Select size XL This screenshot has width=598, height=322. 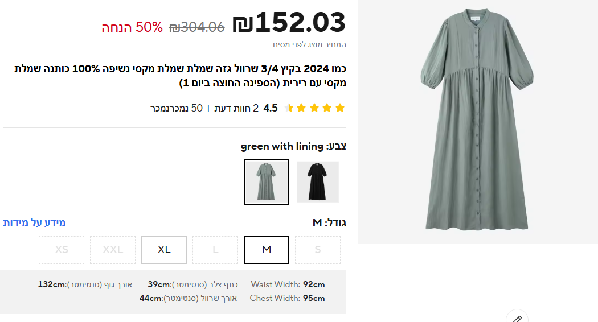(164, 250)
